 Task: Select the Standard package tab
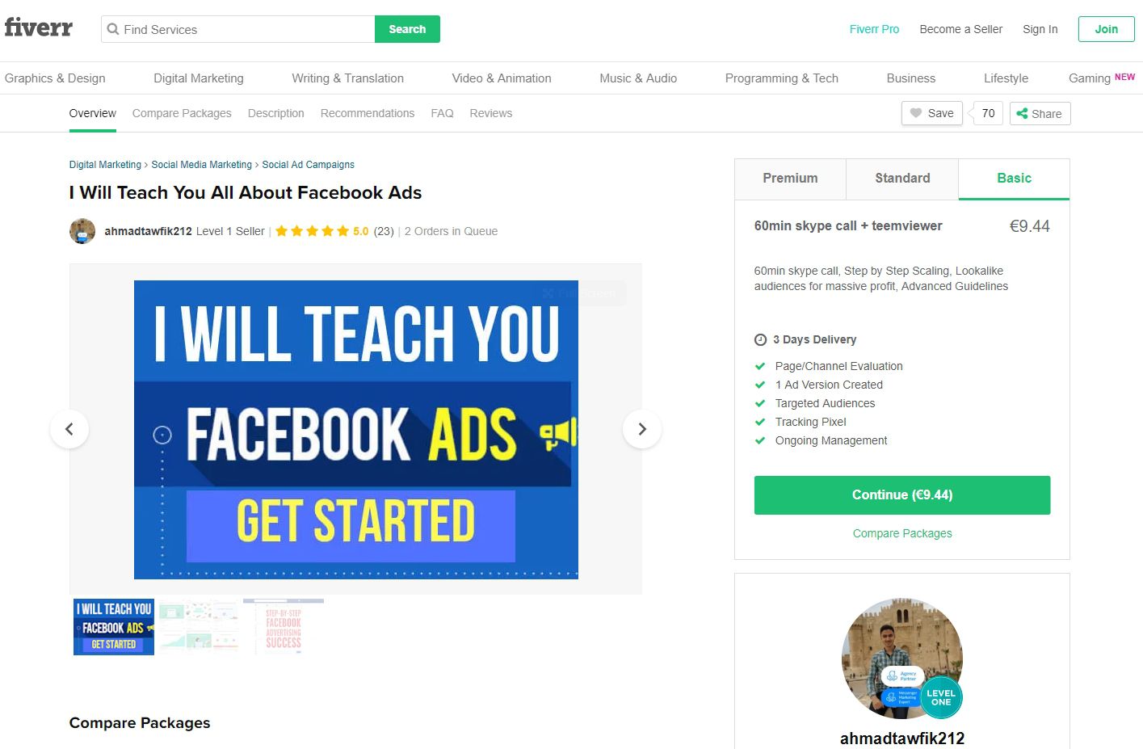pos(902,179)
